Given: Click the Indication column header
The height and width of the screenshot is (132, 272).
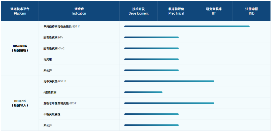Looking at the screenshot, I should [x=79, y=11].
